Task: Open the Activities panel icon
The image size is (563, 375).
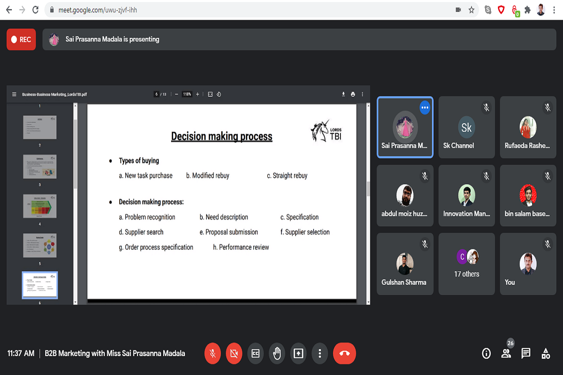Action: coord(546,353)
